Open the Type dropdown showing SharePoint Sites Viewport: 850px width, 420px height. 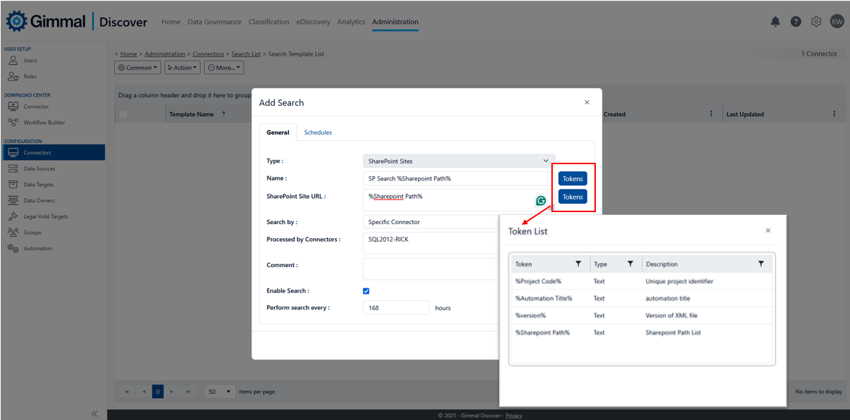458,161
